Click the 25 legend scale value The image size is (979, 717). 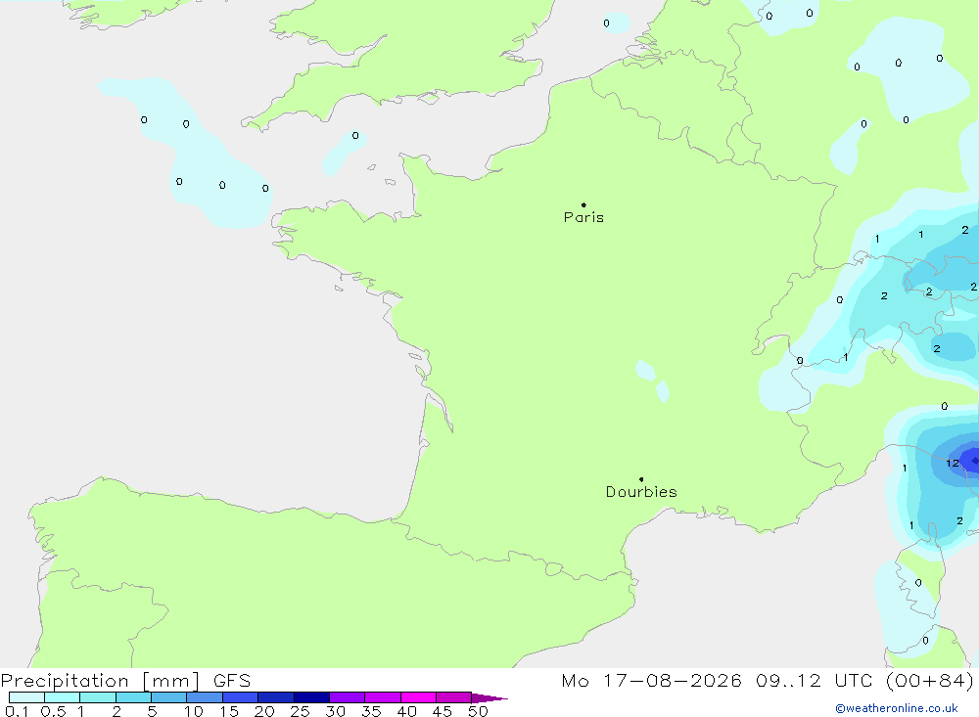click(x=301, y=711)
